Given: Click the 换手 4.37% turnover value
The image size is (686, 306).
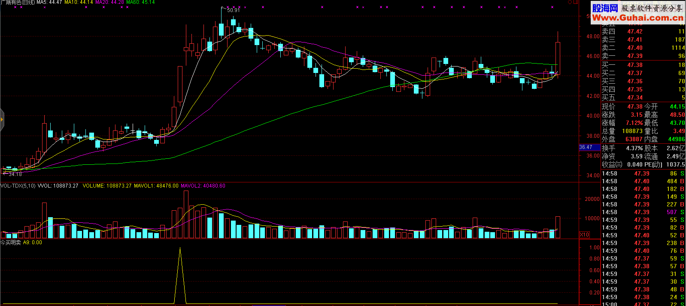Looking at the screenshot, I should 634,148.
